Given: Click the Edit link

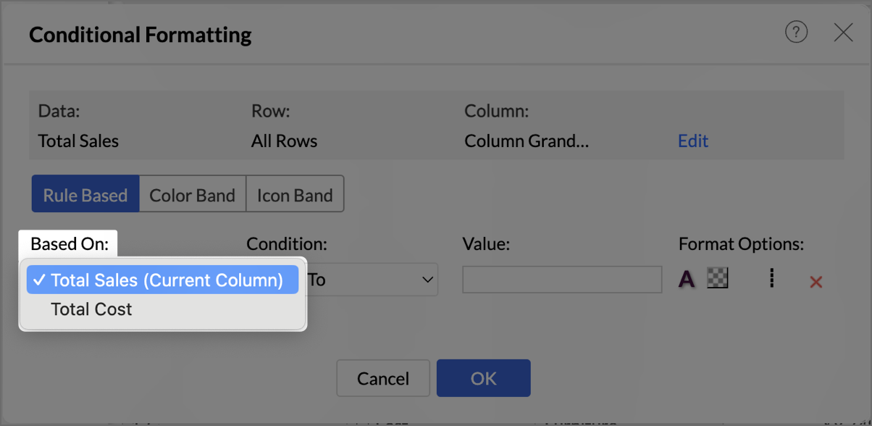Looking at the screenshot, I should pyautogui.click(x=693, y=141).
